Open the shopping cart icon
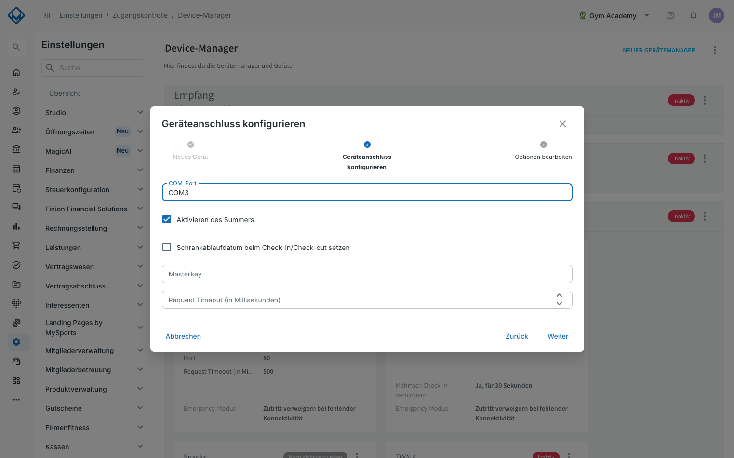The width and height of the screenshot is (734, 458). [16, 246]
